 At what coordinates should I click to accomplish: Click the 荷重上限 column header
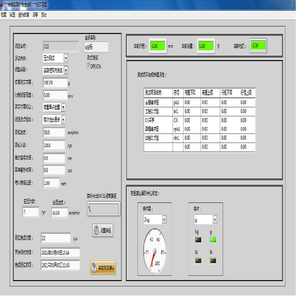click(210, 93)
